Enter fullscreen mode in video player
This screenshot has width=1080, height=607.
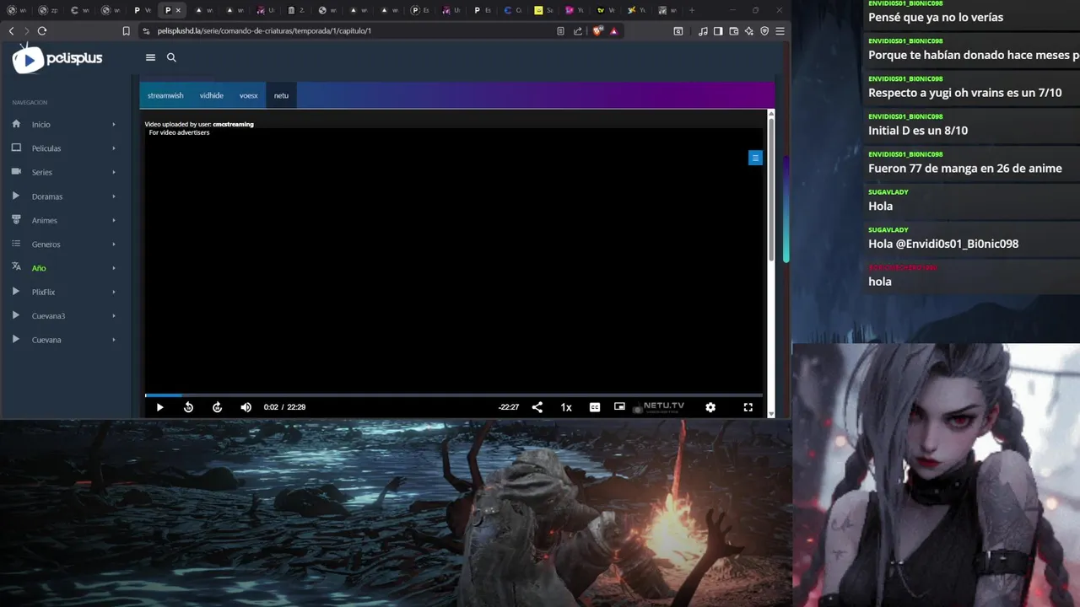point(748,407)
